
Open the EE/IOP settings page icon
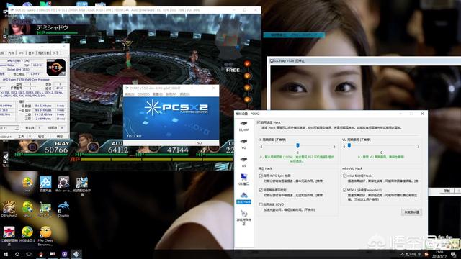point(243,126)
